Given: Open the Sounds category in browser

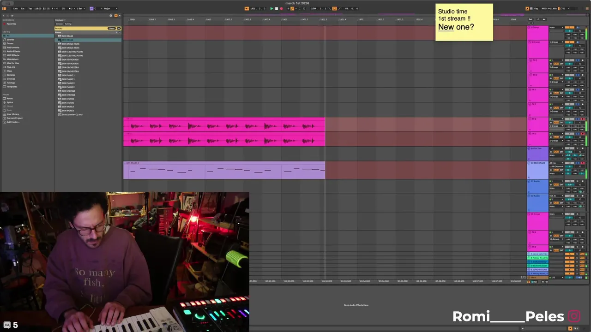Looking at the screenshot, I should (x=9, y=40).
